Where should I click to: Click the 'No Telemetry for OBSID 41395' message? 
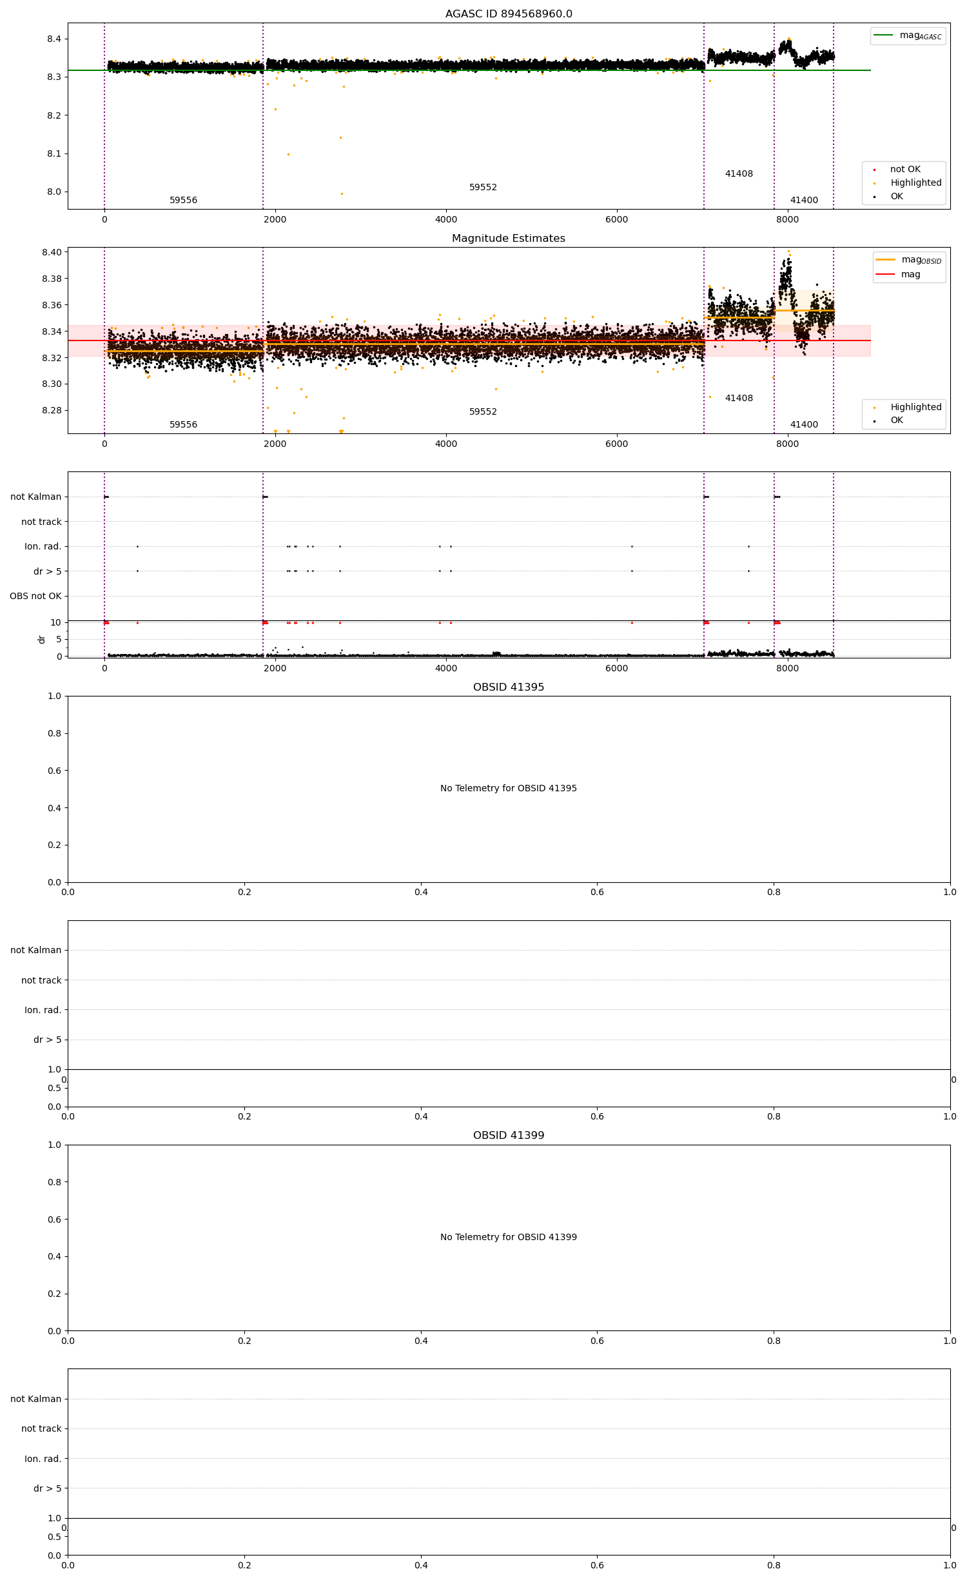pyautogui.click(x=509, y=789)
